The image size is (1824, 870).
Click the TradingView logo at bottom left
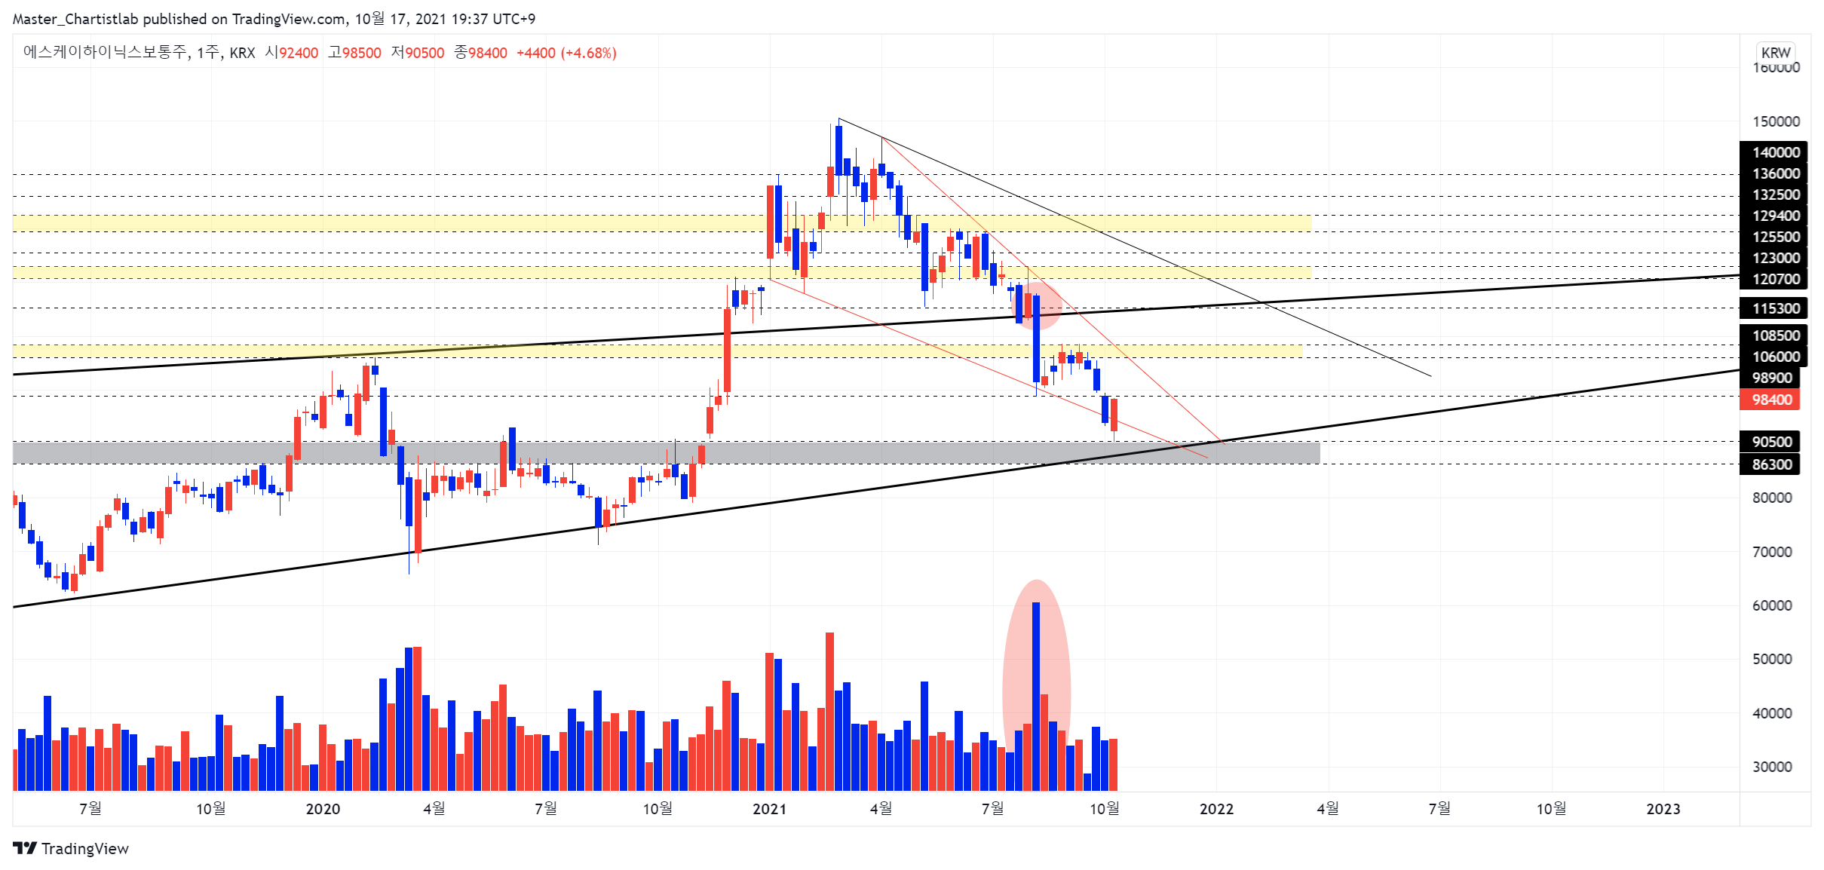pos(71,848)
